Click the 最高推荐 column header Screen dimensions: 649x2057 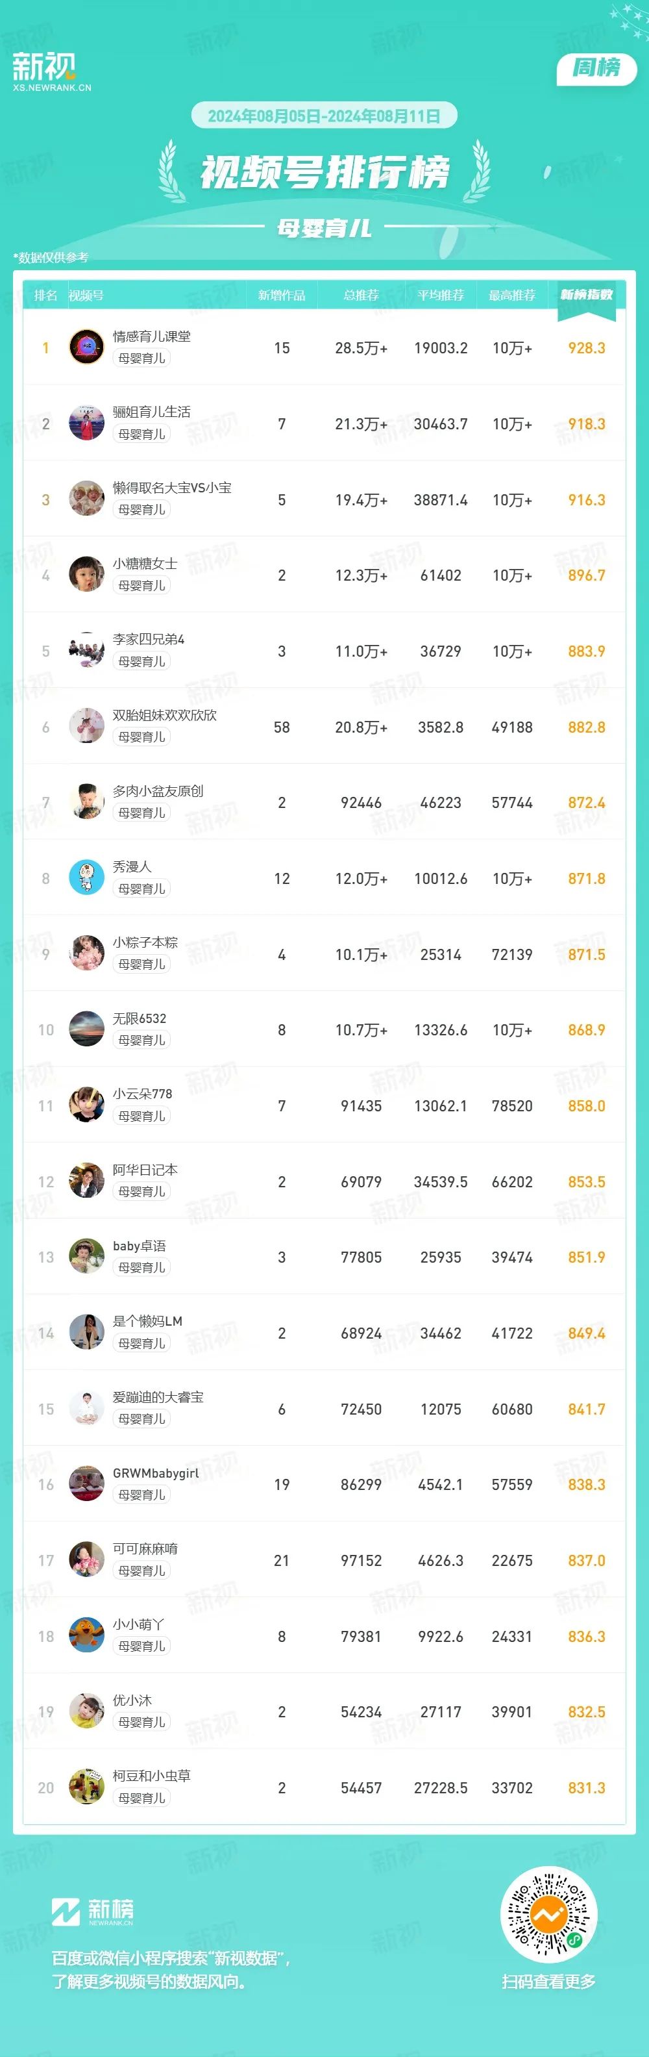(x=511, y=296)
